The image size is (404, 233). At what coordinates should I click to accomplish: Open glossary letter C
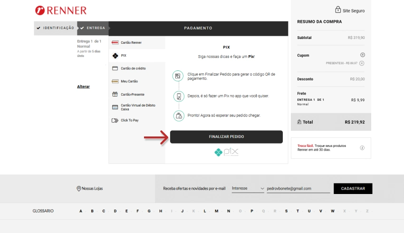(104, 211)
